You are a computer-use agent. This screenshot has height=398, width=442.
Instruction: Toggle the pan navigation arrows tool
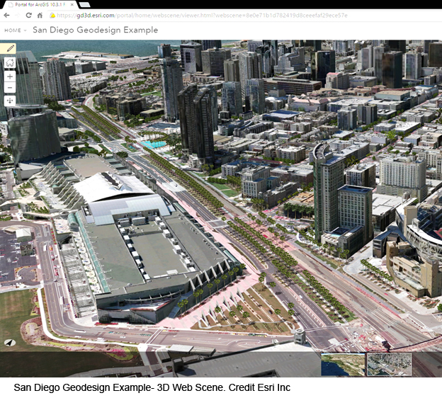click(x=9, y=101)
